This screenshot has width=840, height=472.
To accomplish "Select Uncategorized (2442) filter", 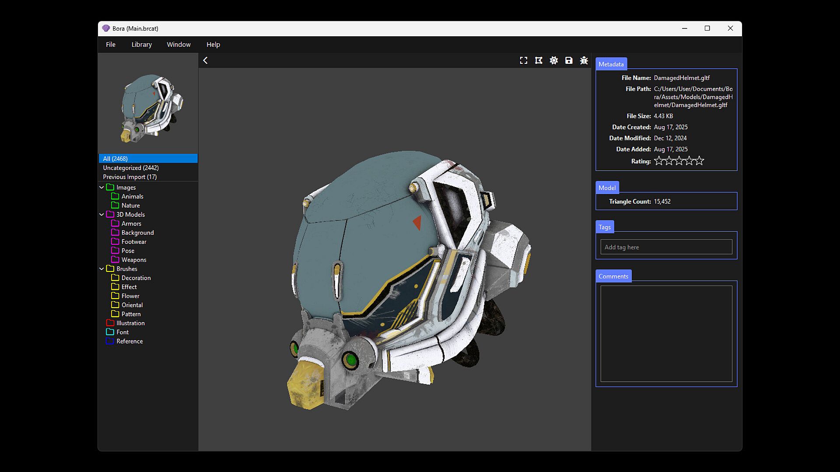I will point(131,168).
